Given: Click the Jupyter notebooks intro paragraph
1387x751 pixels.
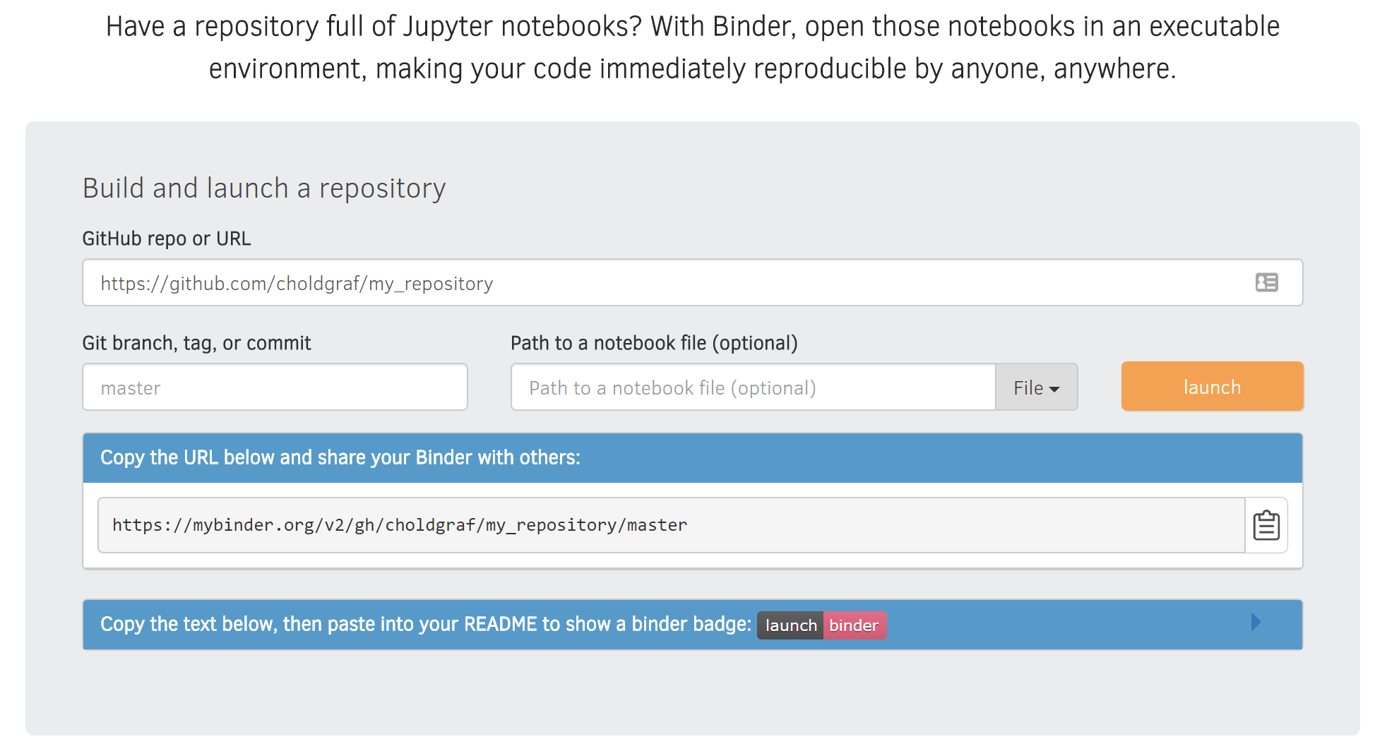Looking at the screenshot, I should click(x=692, y=47).
